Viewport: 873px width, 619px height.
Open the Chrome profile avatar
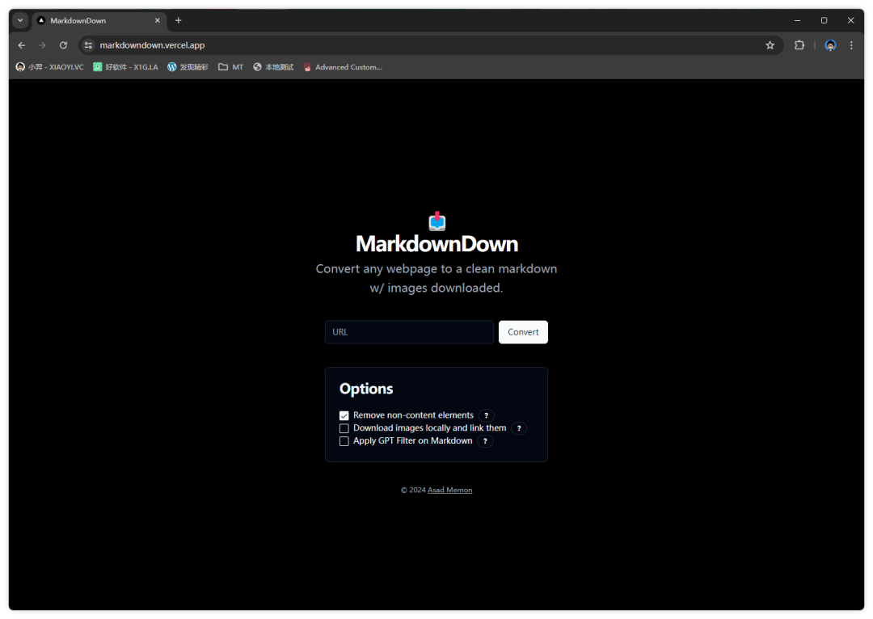tap(830, 45)
